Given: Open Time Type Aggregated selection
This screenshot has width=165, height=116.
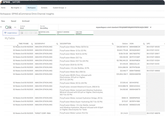Looking at the screenshot, I should coord(84,33).
